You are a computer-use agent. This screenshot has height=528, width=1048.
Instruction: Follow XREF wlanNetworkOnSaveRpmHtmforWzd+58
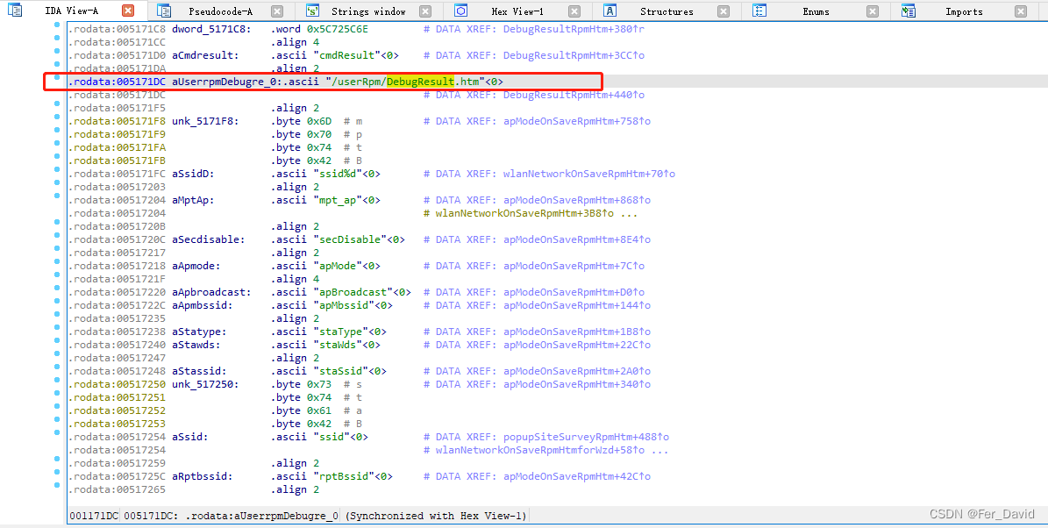539,450
